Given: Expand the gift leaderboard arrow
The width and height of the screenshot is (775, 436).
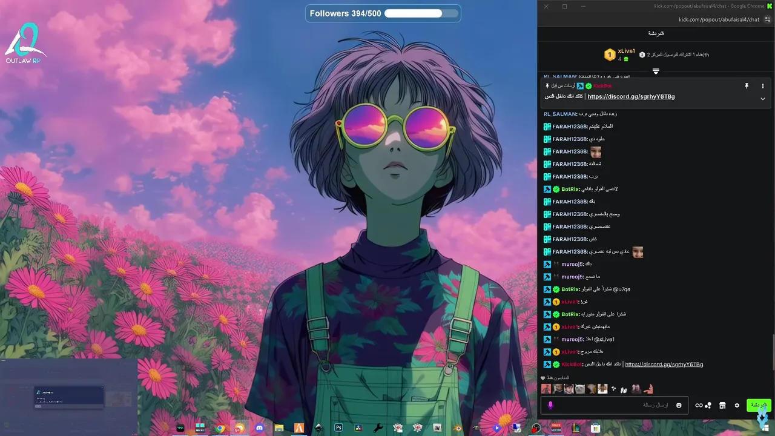Looking at the screenshot, I should point(656,71).
